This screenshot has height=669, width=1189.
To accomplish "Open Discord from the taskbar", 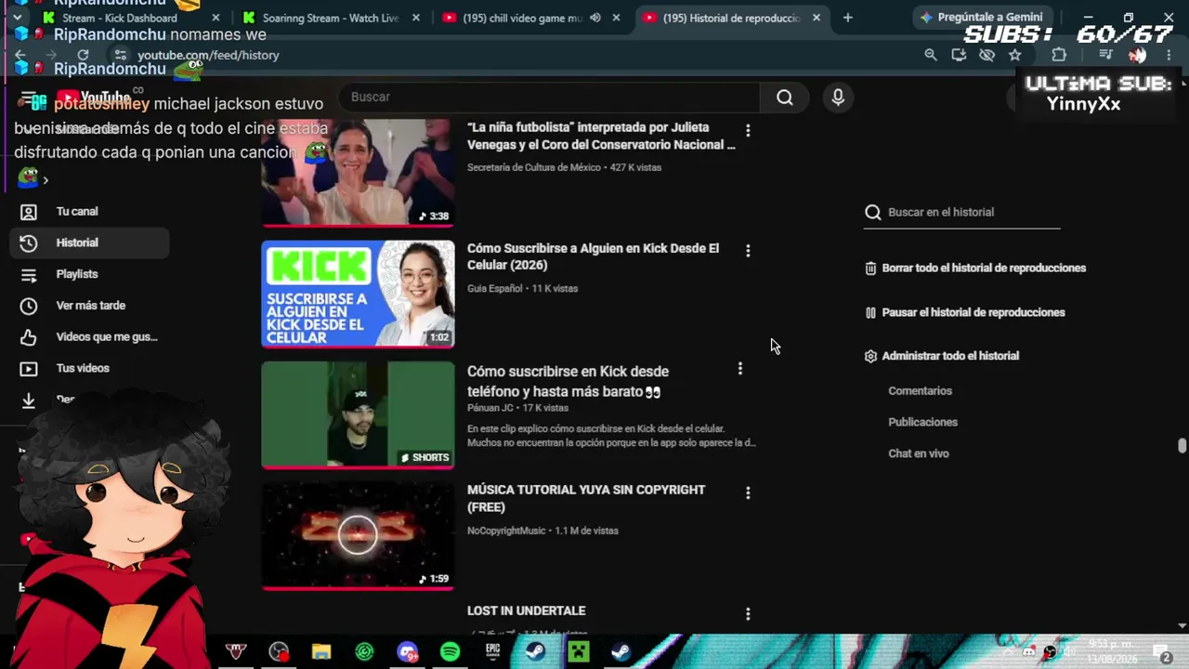I will [x=407, y=652].
